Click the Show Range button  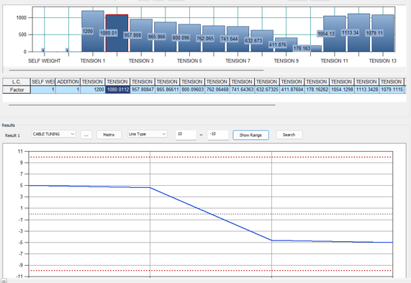(250, 135)
